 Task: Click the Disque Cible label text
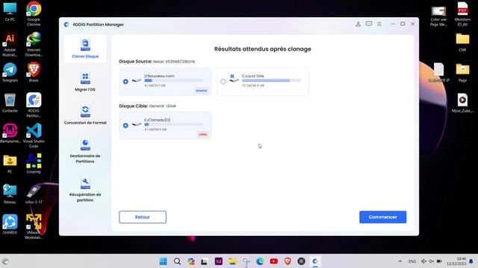[x=133, y=106]
